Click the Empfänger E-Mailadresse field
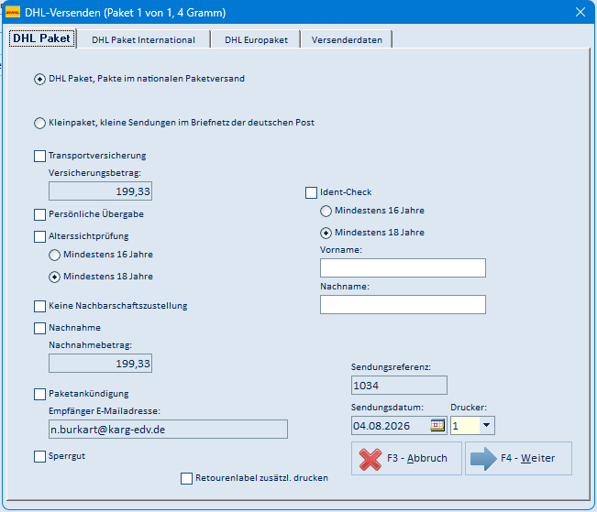The height and width of the screenshot is (512, 597). 168,429
